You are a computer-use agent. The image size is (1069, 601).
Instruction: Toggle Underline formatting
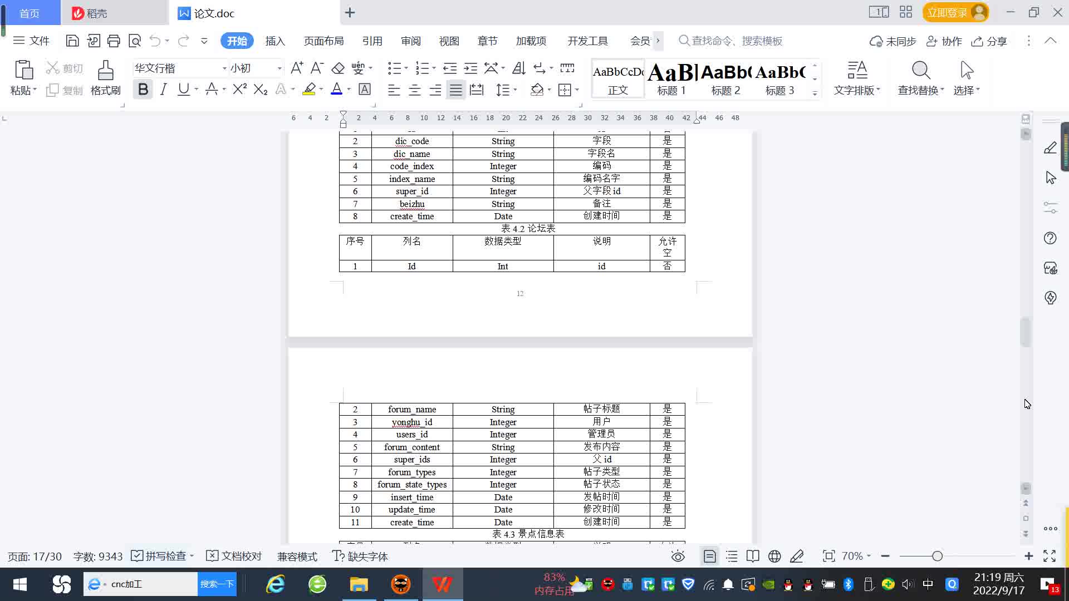click(183, 89)
